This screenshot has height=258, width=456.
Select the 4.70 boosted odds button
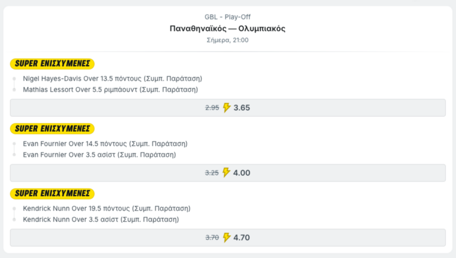pos(228,238)
